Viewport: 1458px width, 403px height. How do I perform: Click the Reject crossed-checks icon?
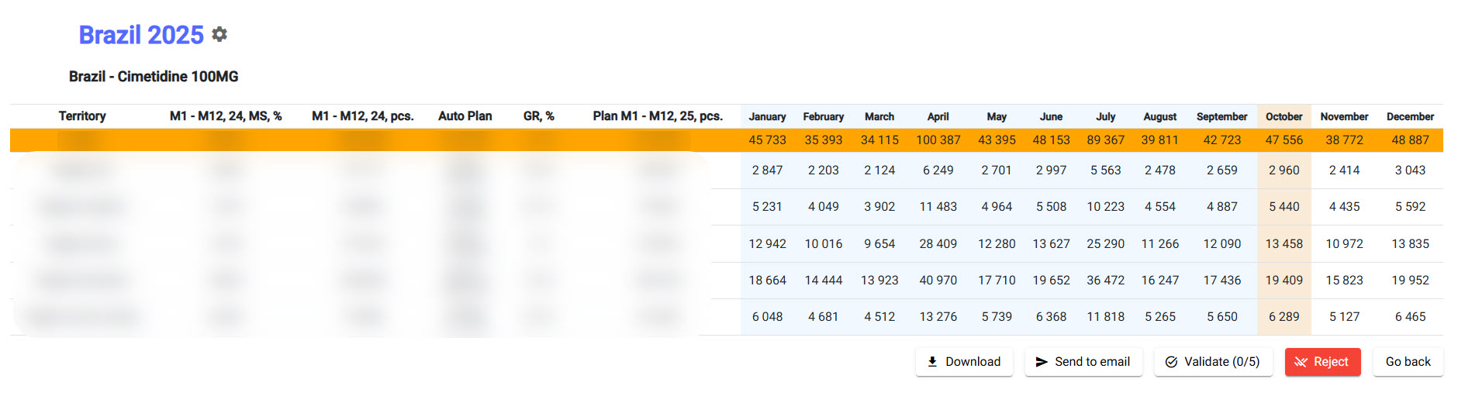pyautogui.click(x=1301, y=362)
